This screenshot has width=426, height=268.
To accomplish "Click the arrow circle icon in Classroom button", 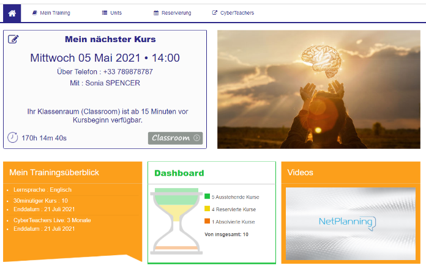I will tap(196, 138).
